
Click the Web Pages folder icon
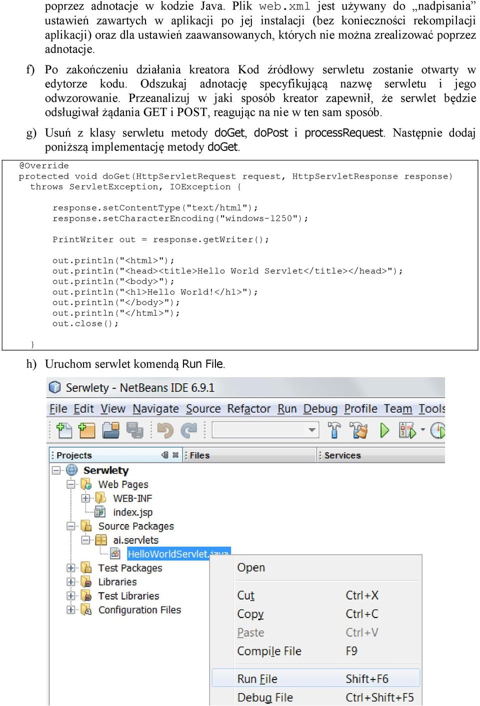click(x=86, y=484)
